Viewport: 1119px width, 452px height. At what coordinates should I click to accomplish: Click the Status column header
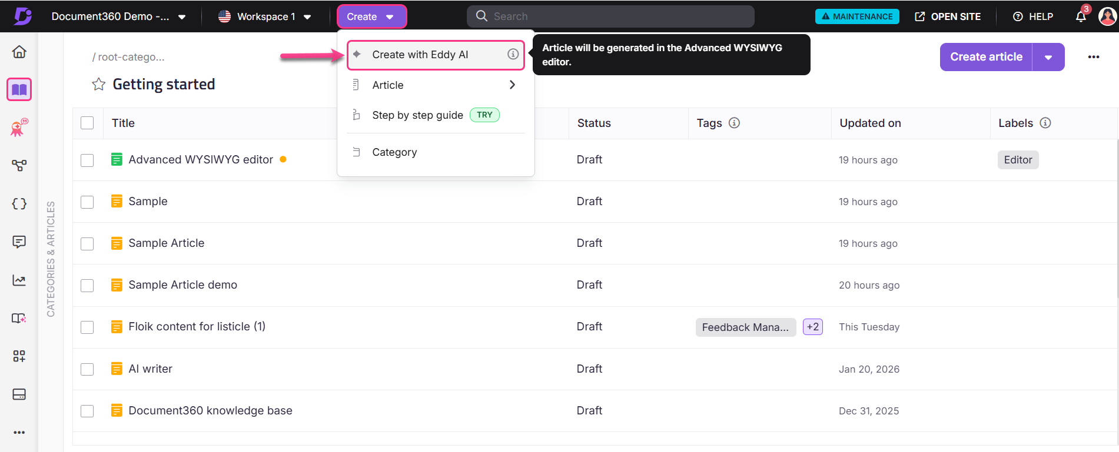pos(594,123)
